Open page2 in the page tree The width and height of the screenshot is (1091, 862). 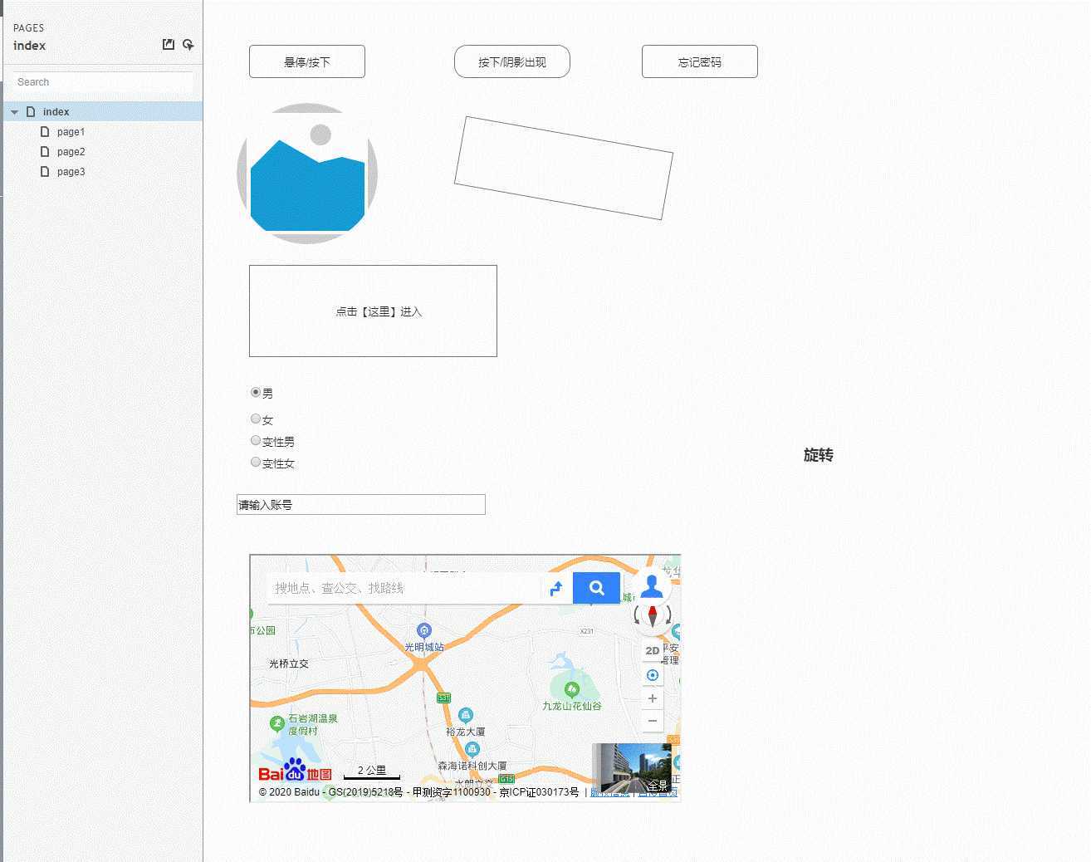(x=71, y=152)
